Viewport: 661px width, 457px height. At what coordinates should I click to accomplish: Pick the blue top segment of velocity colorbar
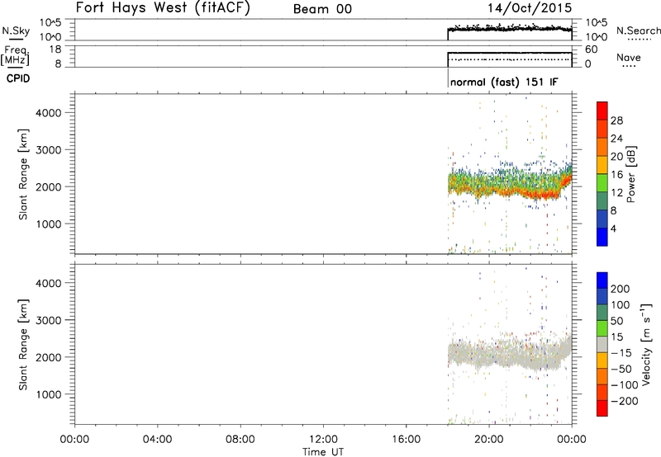coord(602,280)
